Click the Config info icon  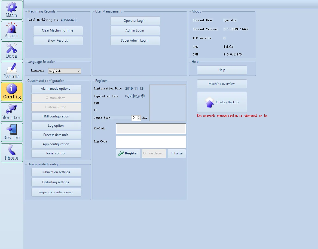11,91
